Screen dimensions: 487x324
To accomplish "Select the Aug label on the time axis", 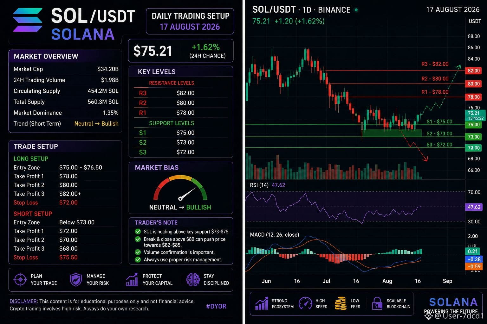I will point(387,281).
